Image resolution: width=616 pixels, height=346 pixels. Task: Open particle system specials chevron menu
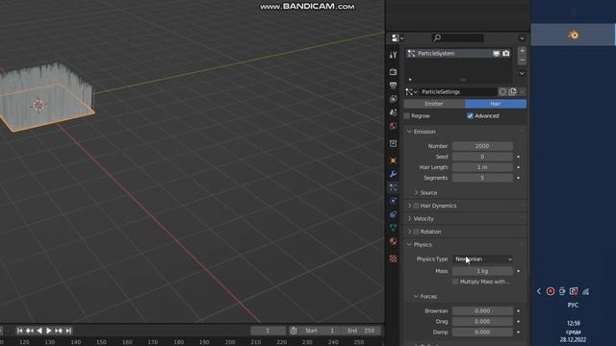point(522,73)
